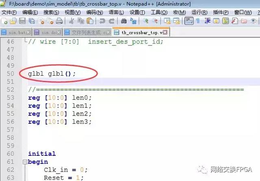Click the Clk_in = 0 statement
The width and height of the screenshot is (260, 181).
[66, 170]
